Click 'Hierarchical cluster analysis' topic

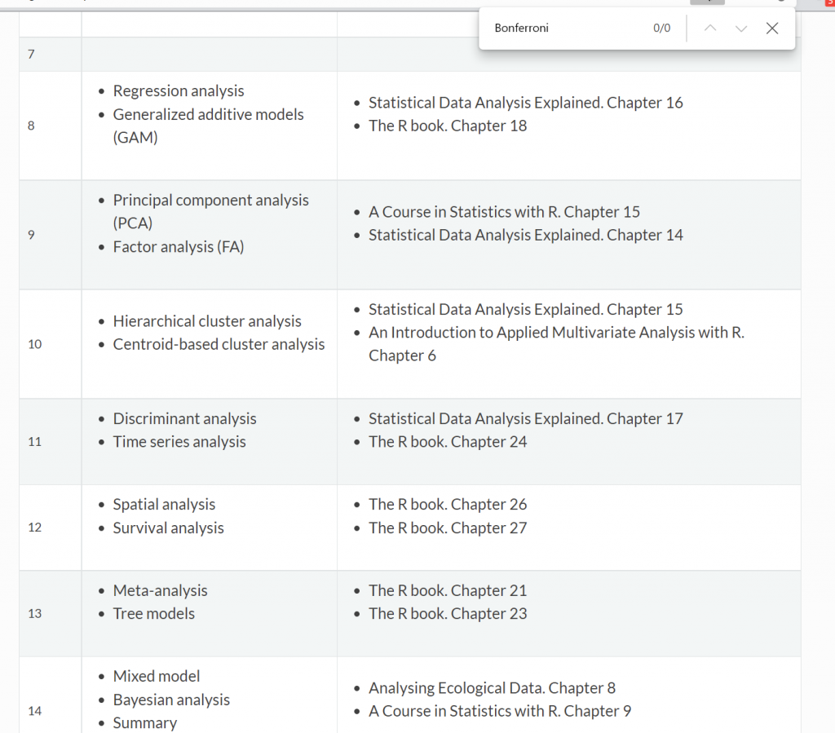(207, 321)
